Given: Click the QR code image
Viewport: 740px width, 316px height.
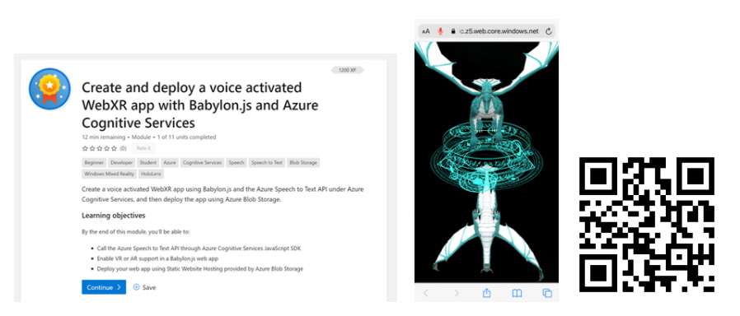Looking at the screenshot, I should tap(647, 225).
